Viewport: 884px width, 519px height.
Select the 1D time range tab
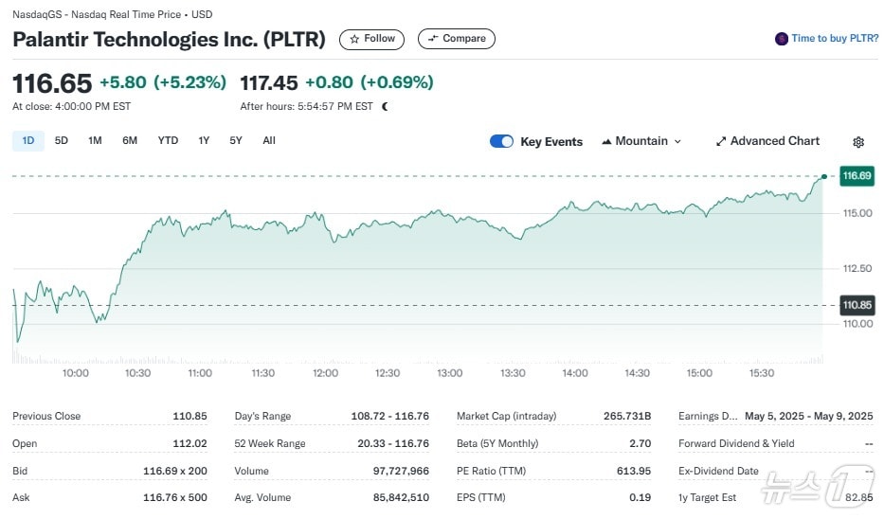27,140
